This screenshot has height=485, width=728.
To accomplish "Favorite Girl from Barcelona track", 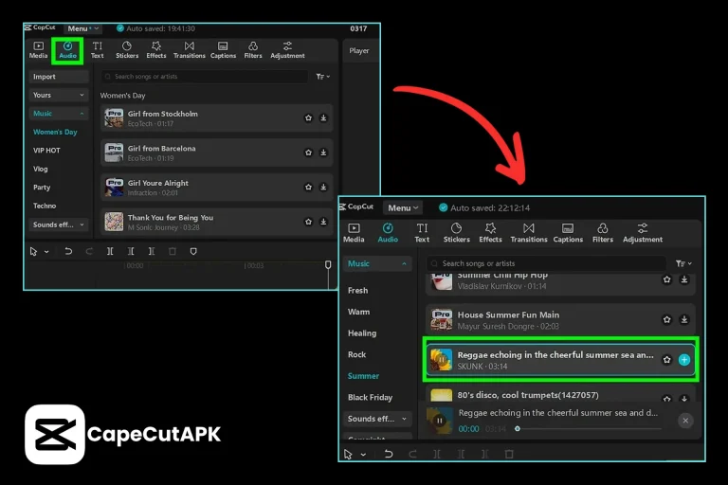I will (x=308, y=153).
